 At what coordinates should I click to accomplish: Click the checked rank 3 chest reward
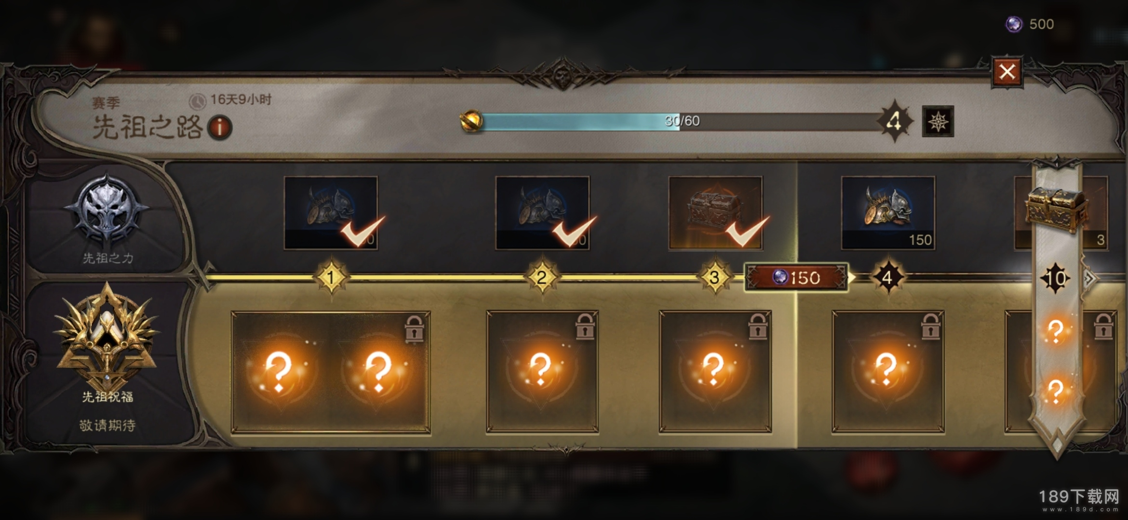pos(715,213)
